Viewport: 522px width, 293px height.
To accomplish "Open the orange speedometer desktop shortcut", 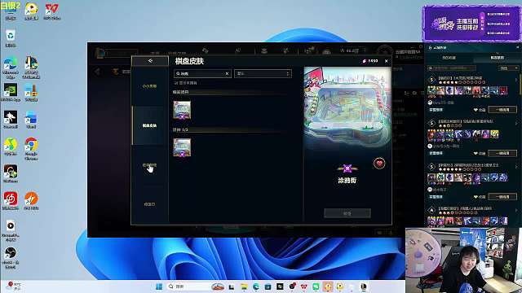I will pyautogui.click(x=31, y=201).
